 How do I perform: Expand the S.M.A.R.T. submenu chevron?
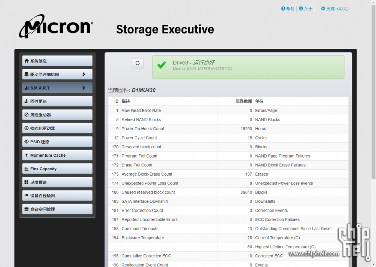click(x=84, y=88)
